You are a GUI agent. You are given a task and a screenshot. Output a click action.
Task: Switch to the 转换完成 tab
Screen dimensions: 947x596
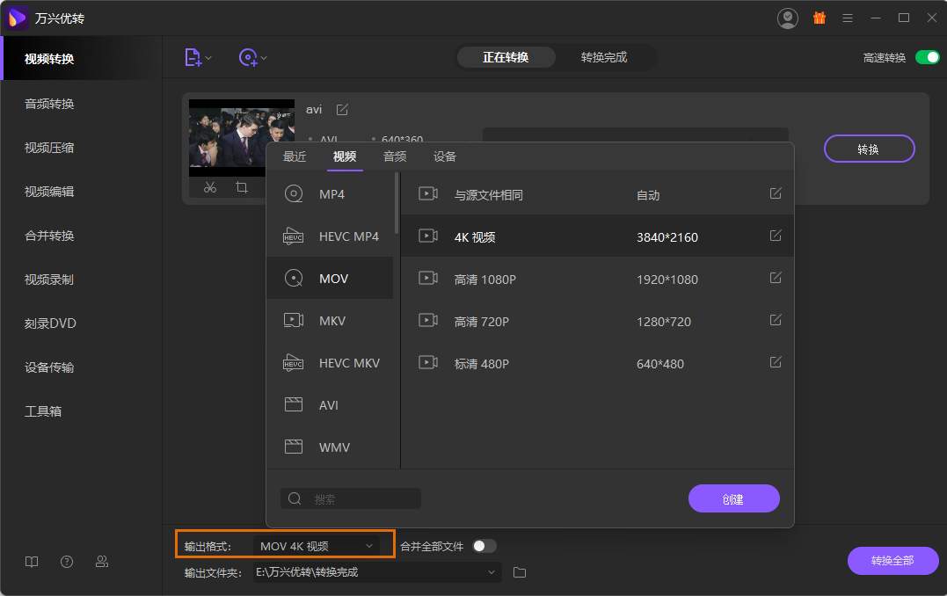tap(604, 57)
